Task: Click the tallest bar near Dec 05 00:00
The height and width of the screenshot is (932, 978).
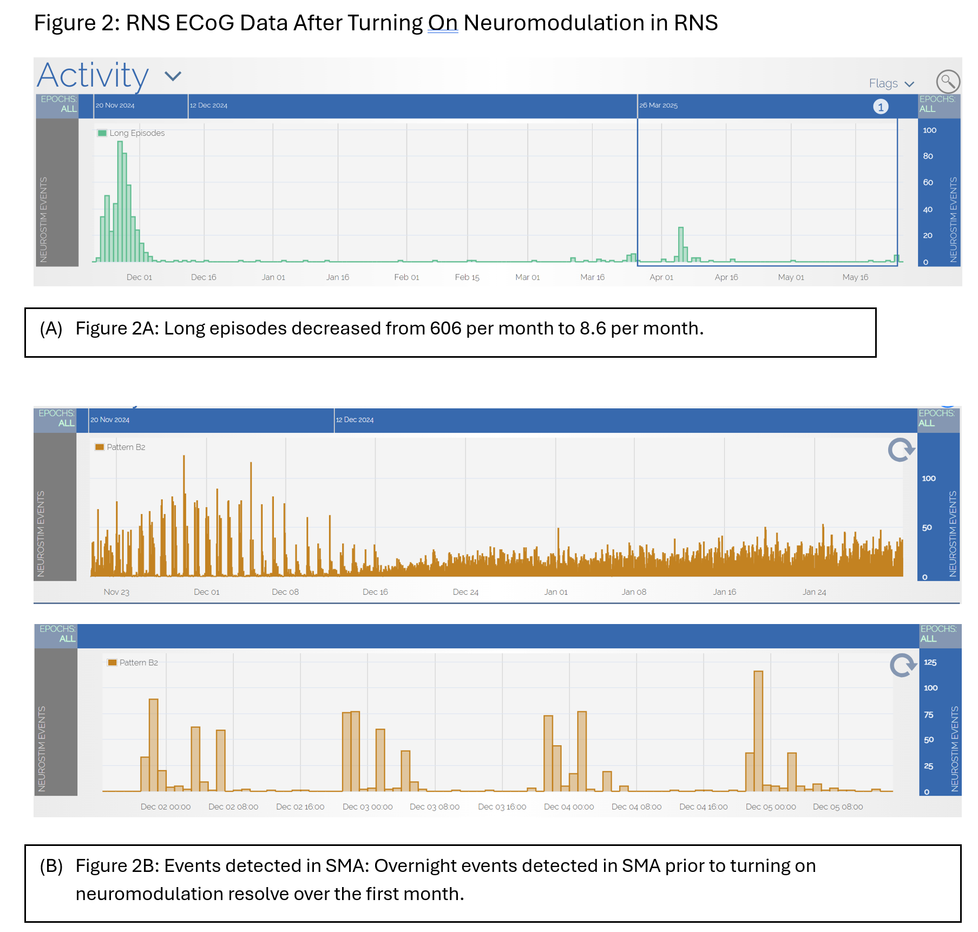Action: point(758,731)
